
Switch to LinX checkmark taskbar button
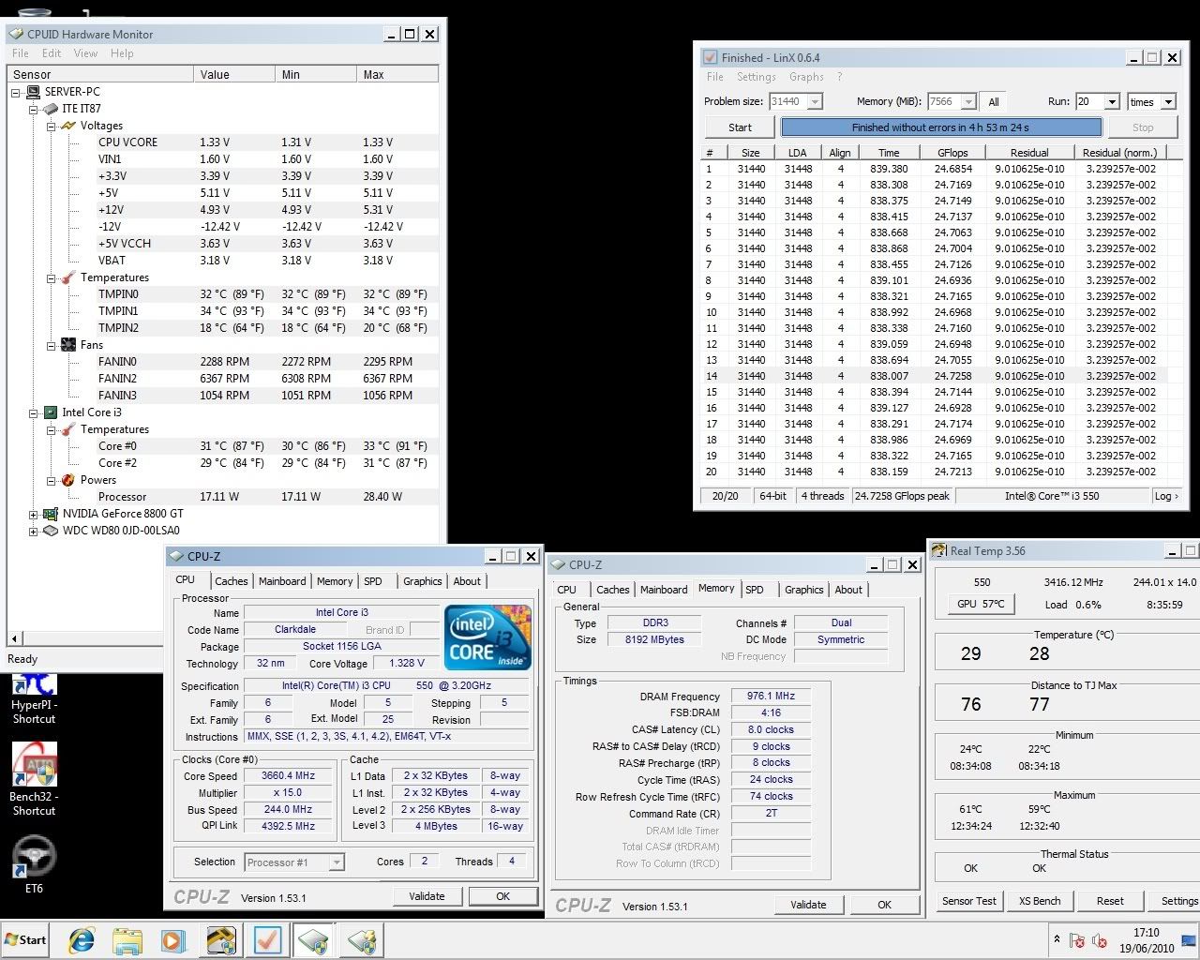point(267,940)
